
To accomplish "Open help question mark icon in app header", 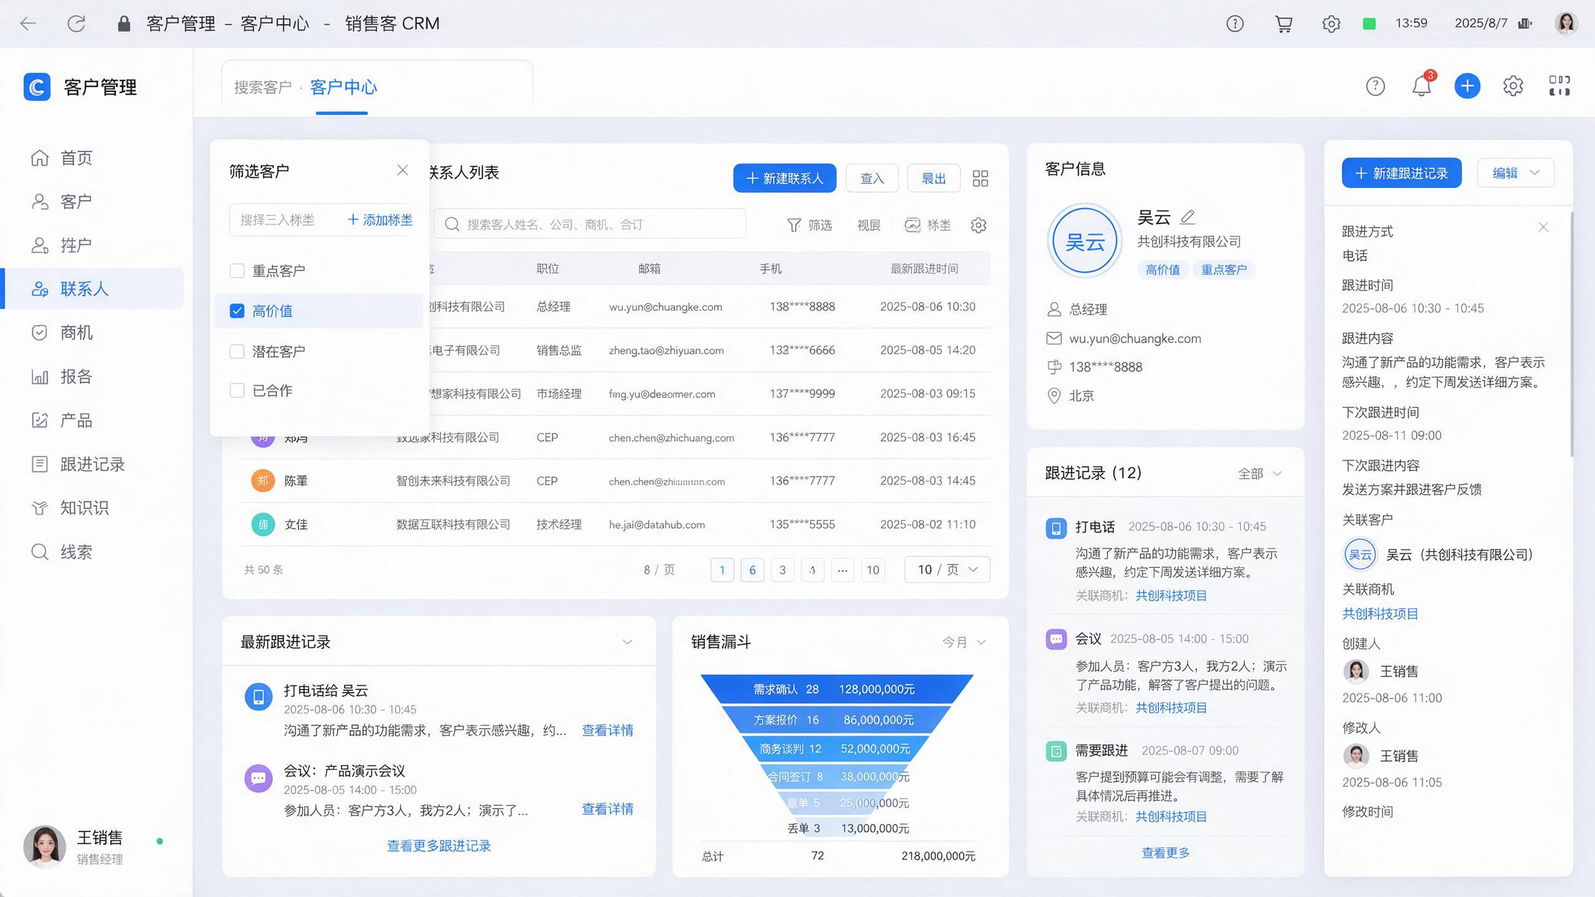I will (1375, 86).
